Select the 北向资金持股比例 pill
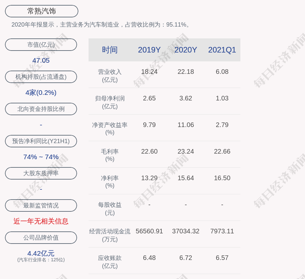The image size is (305, 279). pyautogui.click(x=41, y=109)
